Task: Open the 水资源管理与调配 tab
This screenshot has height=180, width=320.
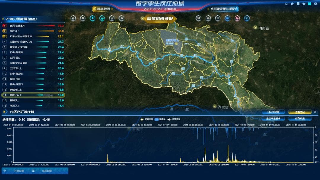Action: pos(224,9)
